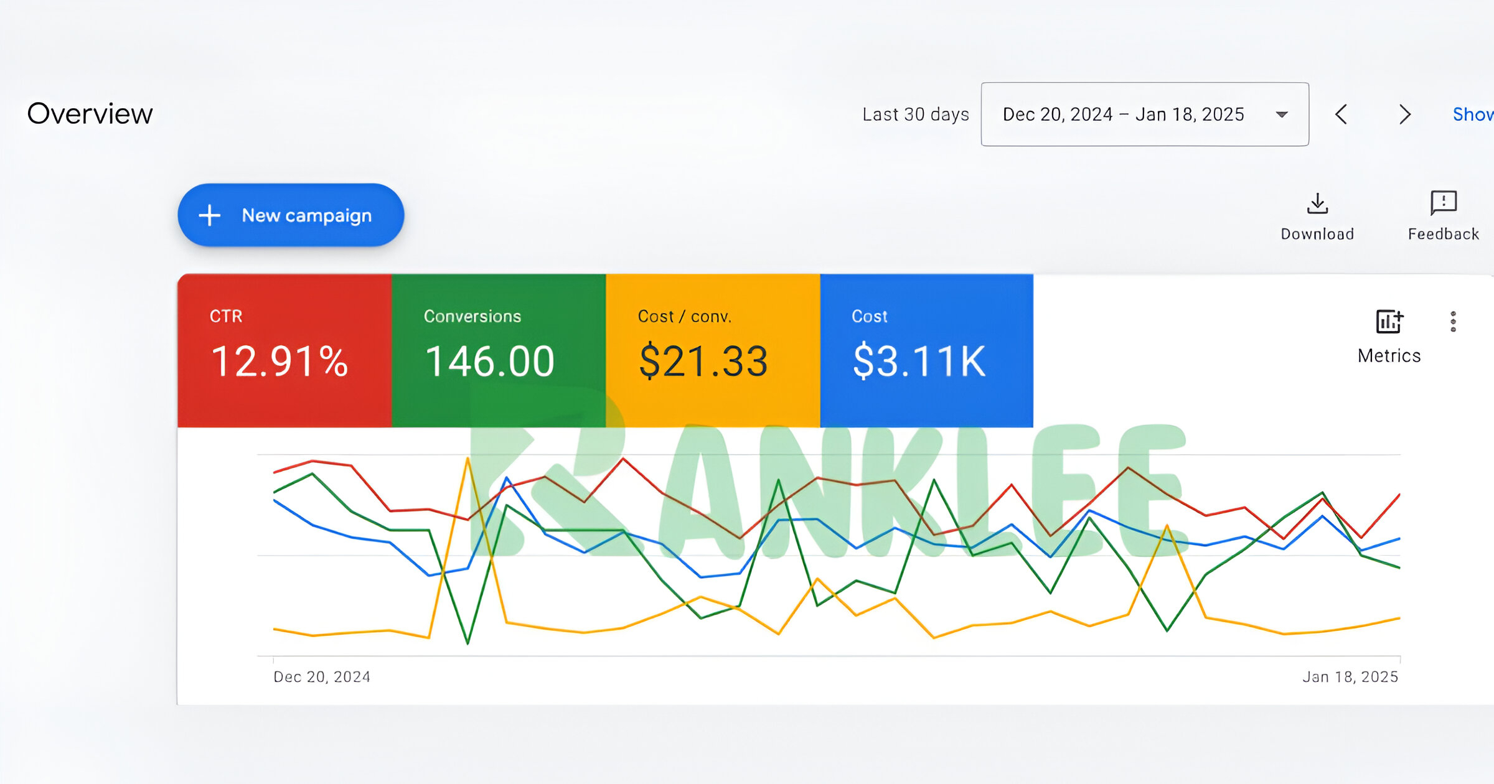This screenshot has height=784, width=1494.
Task: Go to next date range arrow
Action: 1404,114
